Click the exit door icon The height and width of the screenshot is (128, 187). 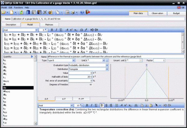[x=87, y=12]
